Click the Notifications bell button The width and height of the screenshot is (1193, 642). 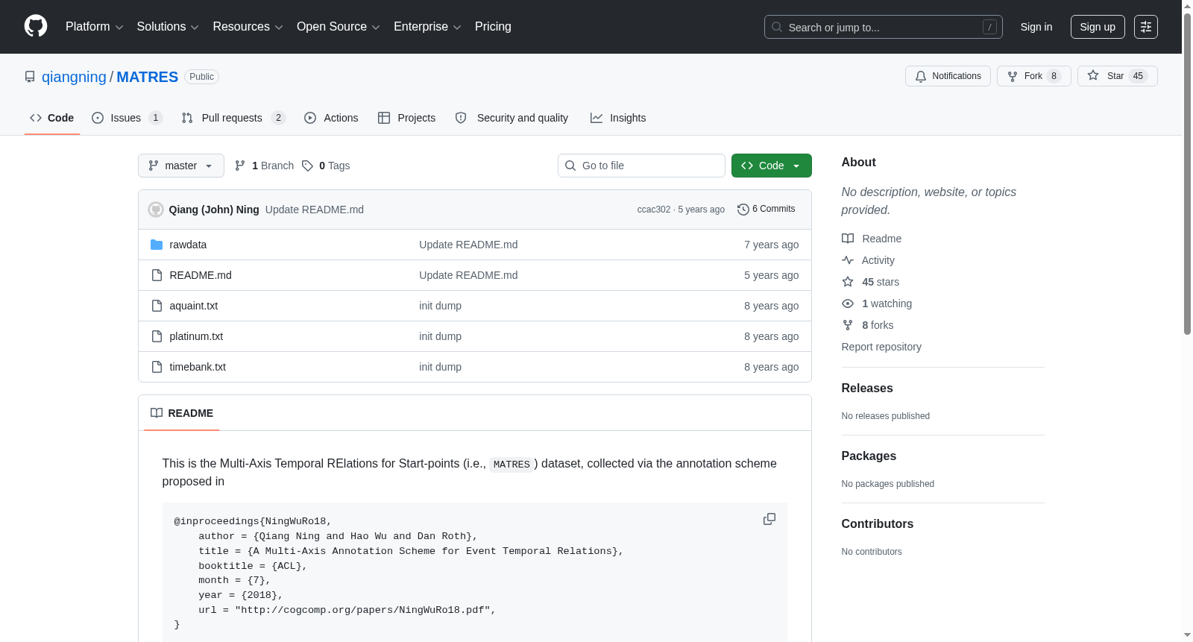click(x=948, y=76)
